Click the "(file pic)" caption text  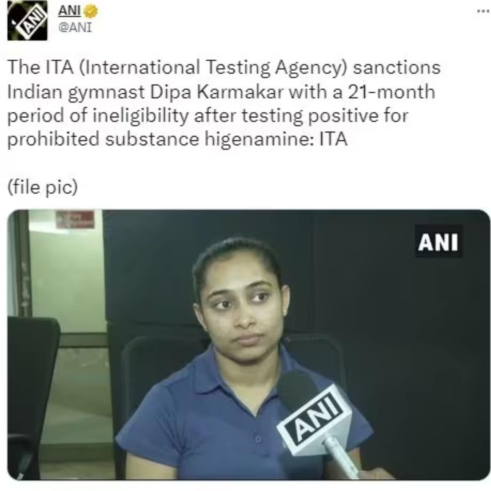click(43, 187)
